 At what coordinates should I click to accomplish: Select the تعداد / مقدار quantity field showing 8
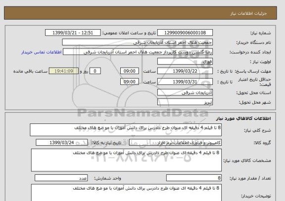(x=194, y=178)
